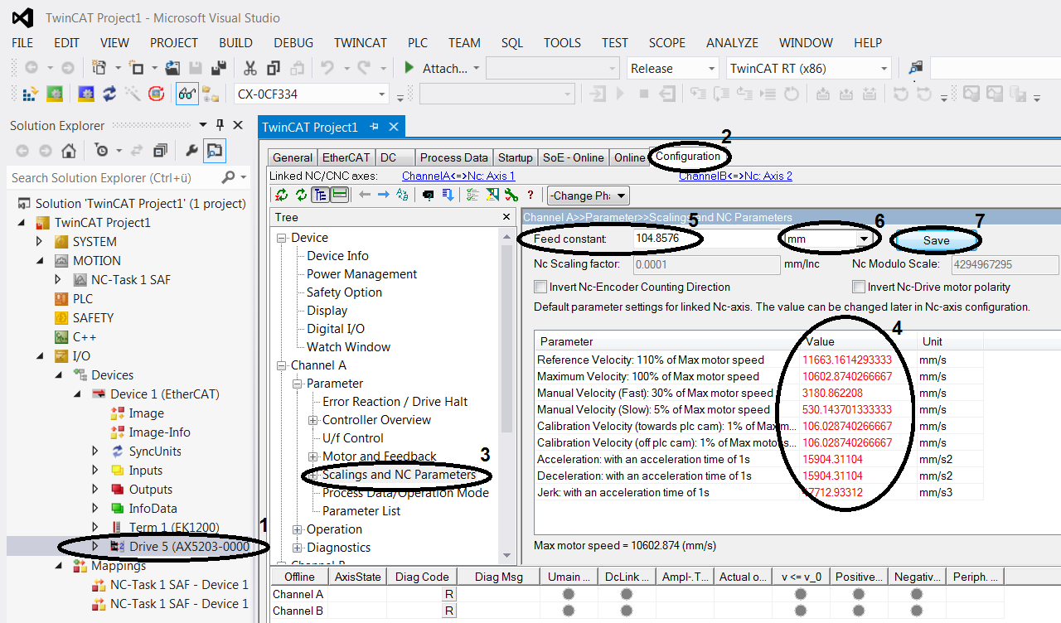This screenshot has height=623, width=1061.
Task: Click Maximum Velocity value 10602.8740266667
Action: 847,376
